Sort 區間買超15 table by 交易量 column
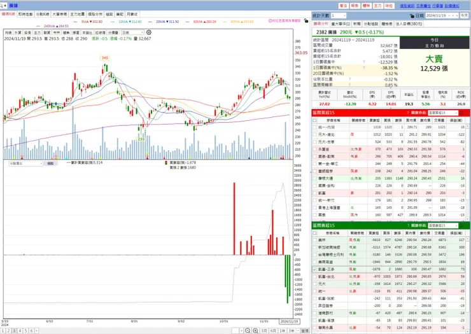 pyautogui.click(x=439, y=120)
